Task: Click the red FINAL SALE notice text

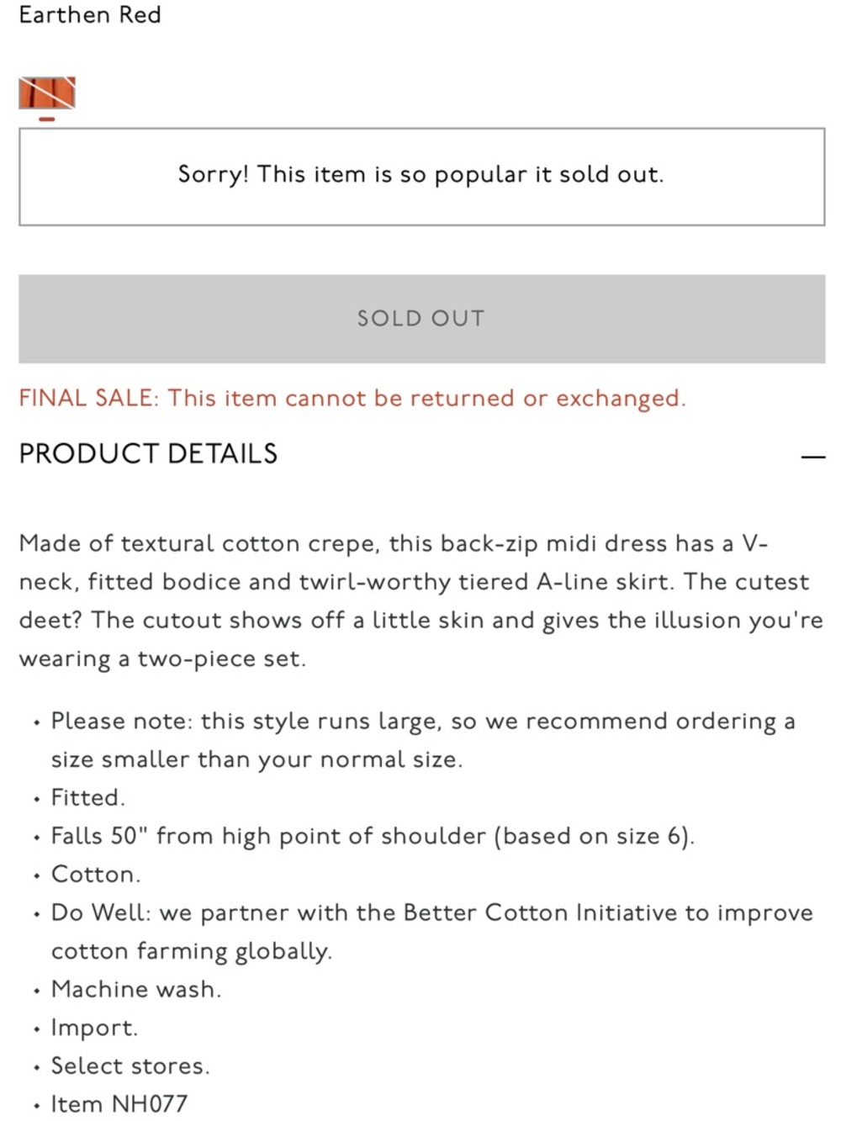Action: pyautogui.click(x=352, y=399)
